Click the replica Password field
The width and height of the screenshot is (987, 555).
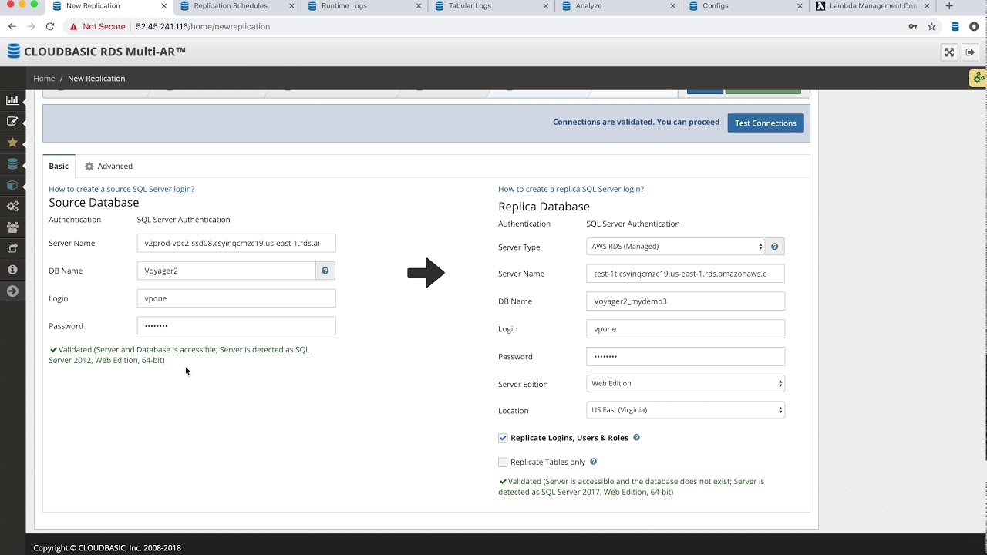pyautogui.click(x=686, y=356)
